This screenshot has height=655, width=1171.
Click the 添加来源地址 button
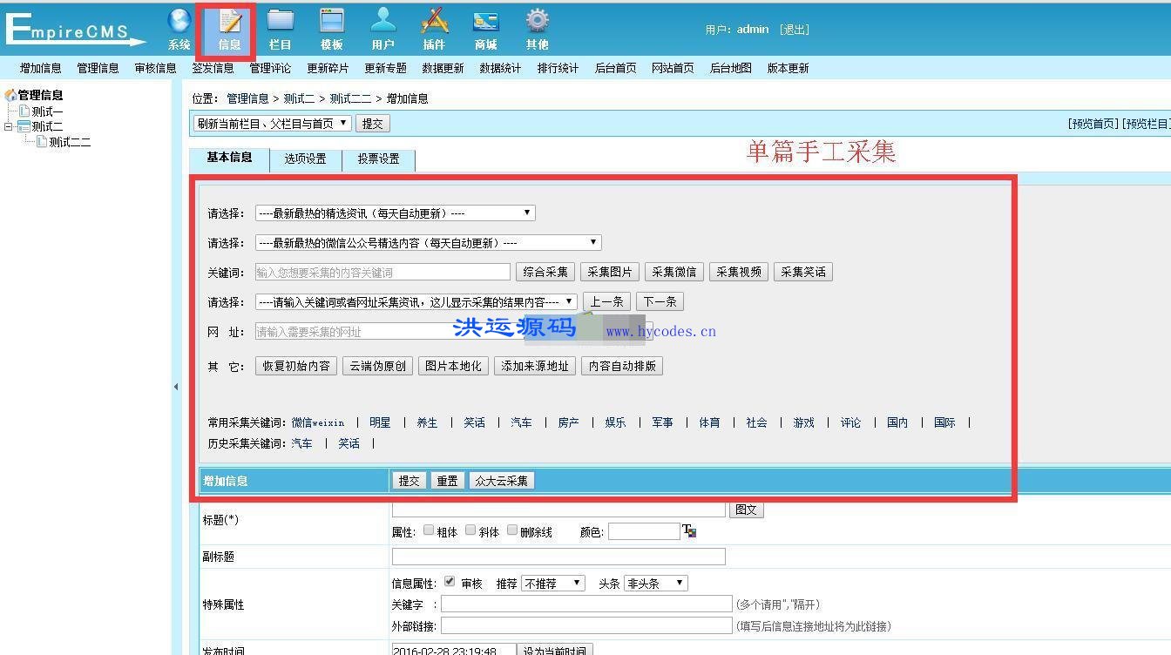[535, 366]
